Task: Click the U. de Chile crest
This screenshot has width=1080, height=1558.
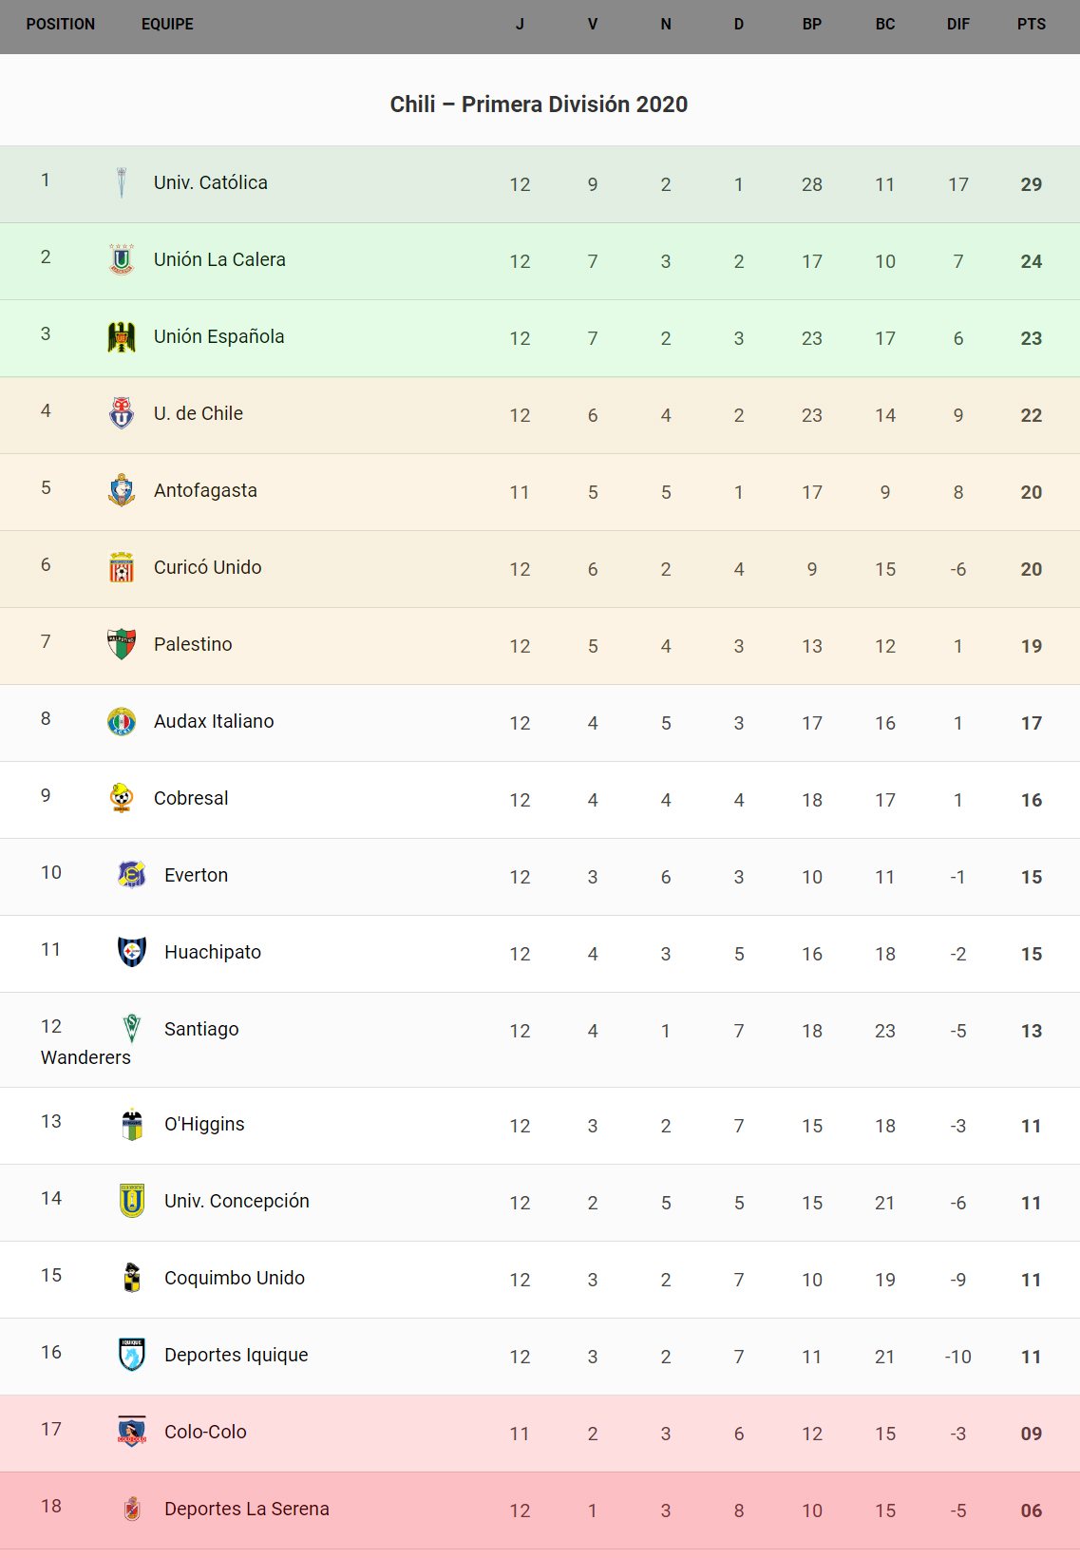Action: 122,413
